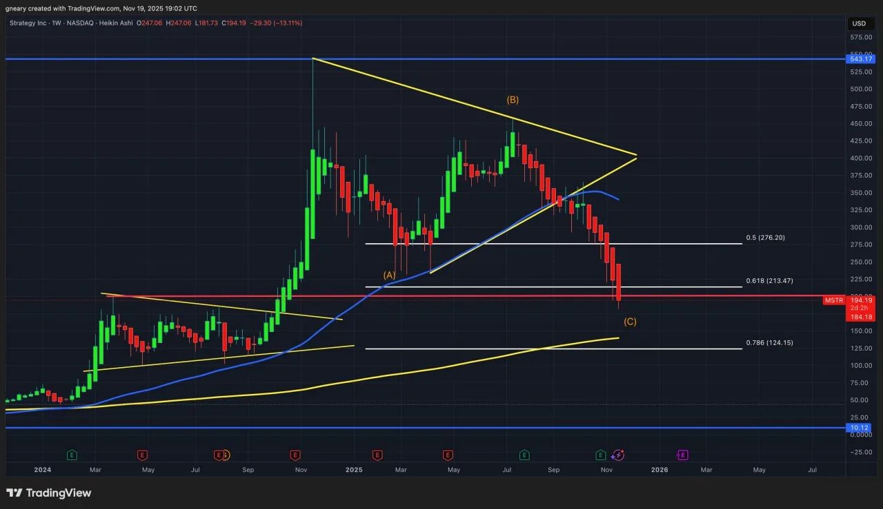Screen dimensions: 883x509
Task: Click the red MSTR price label
Action: point(833,300)
